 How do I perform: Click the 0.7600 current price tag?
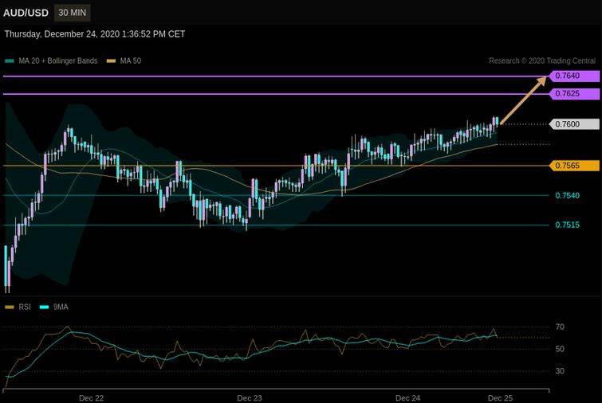coord(574,124)
